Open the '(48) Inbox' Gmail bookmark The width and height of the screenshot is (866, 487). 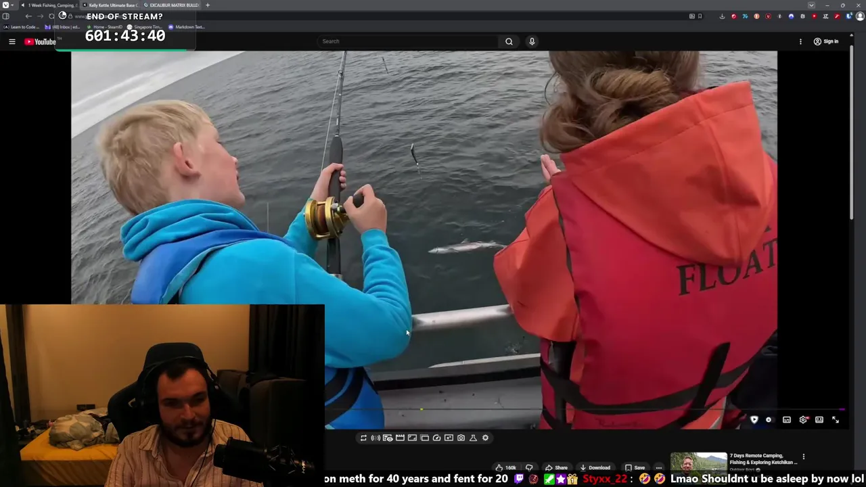tap(64, 27)
